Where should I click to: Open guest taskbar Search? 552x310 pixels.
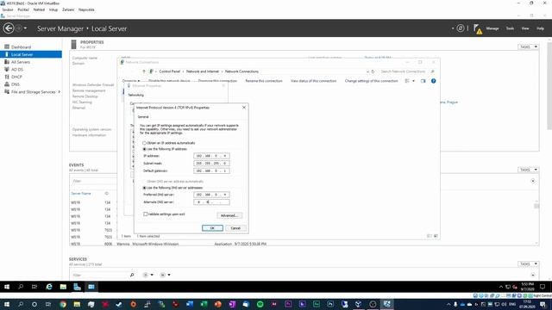(21, 287)
